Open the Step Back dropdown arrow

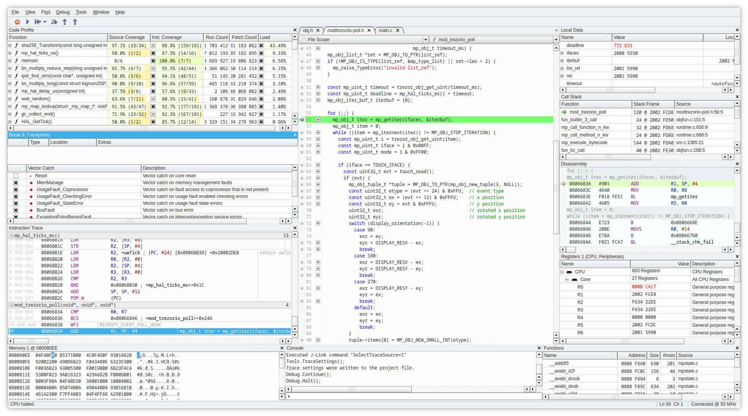coord(45,22)
